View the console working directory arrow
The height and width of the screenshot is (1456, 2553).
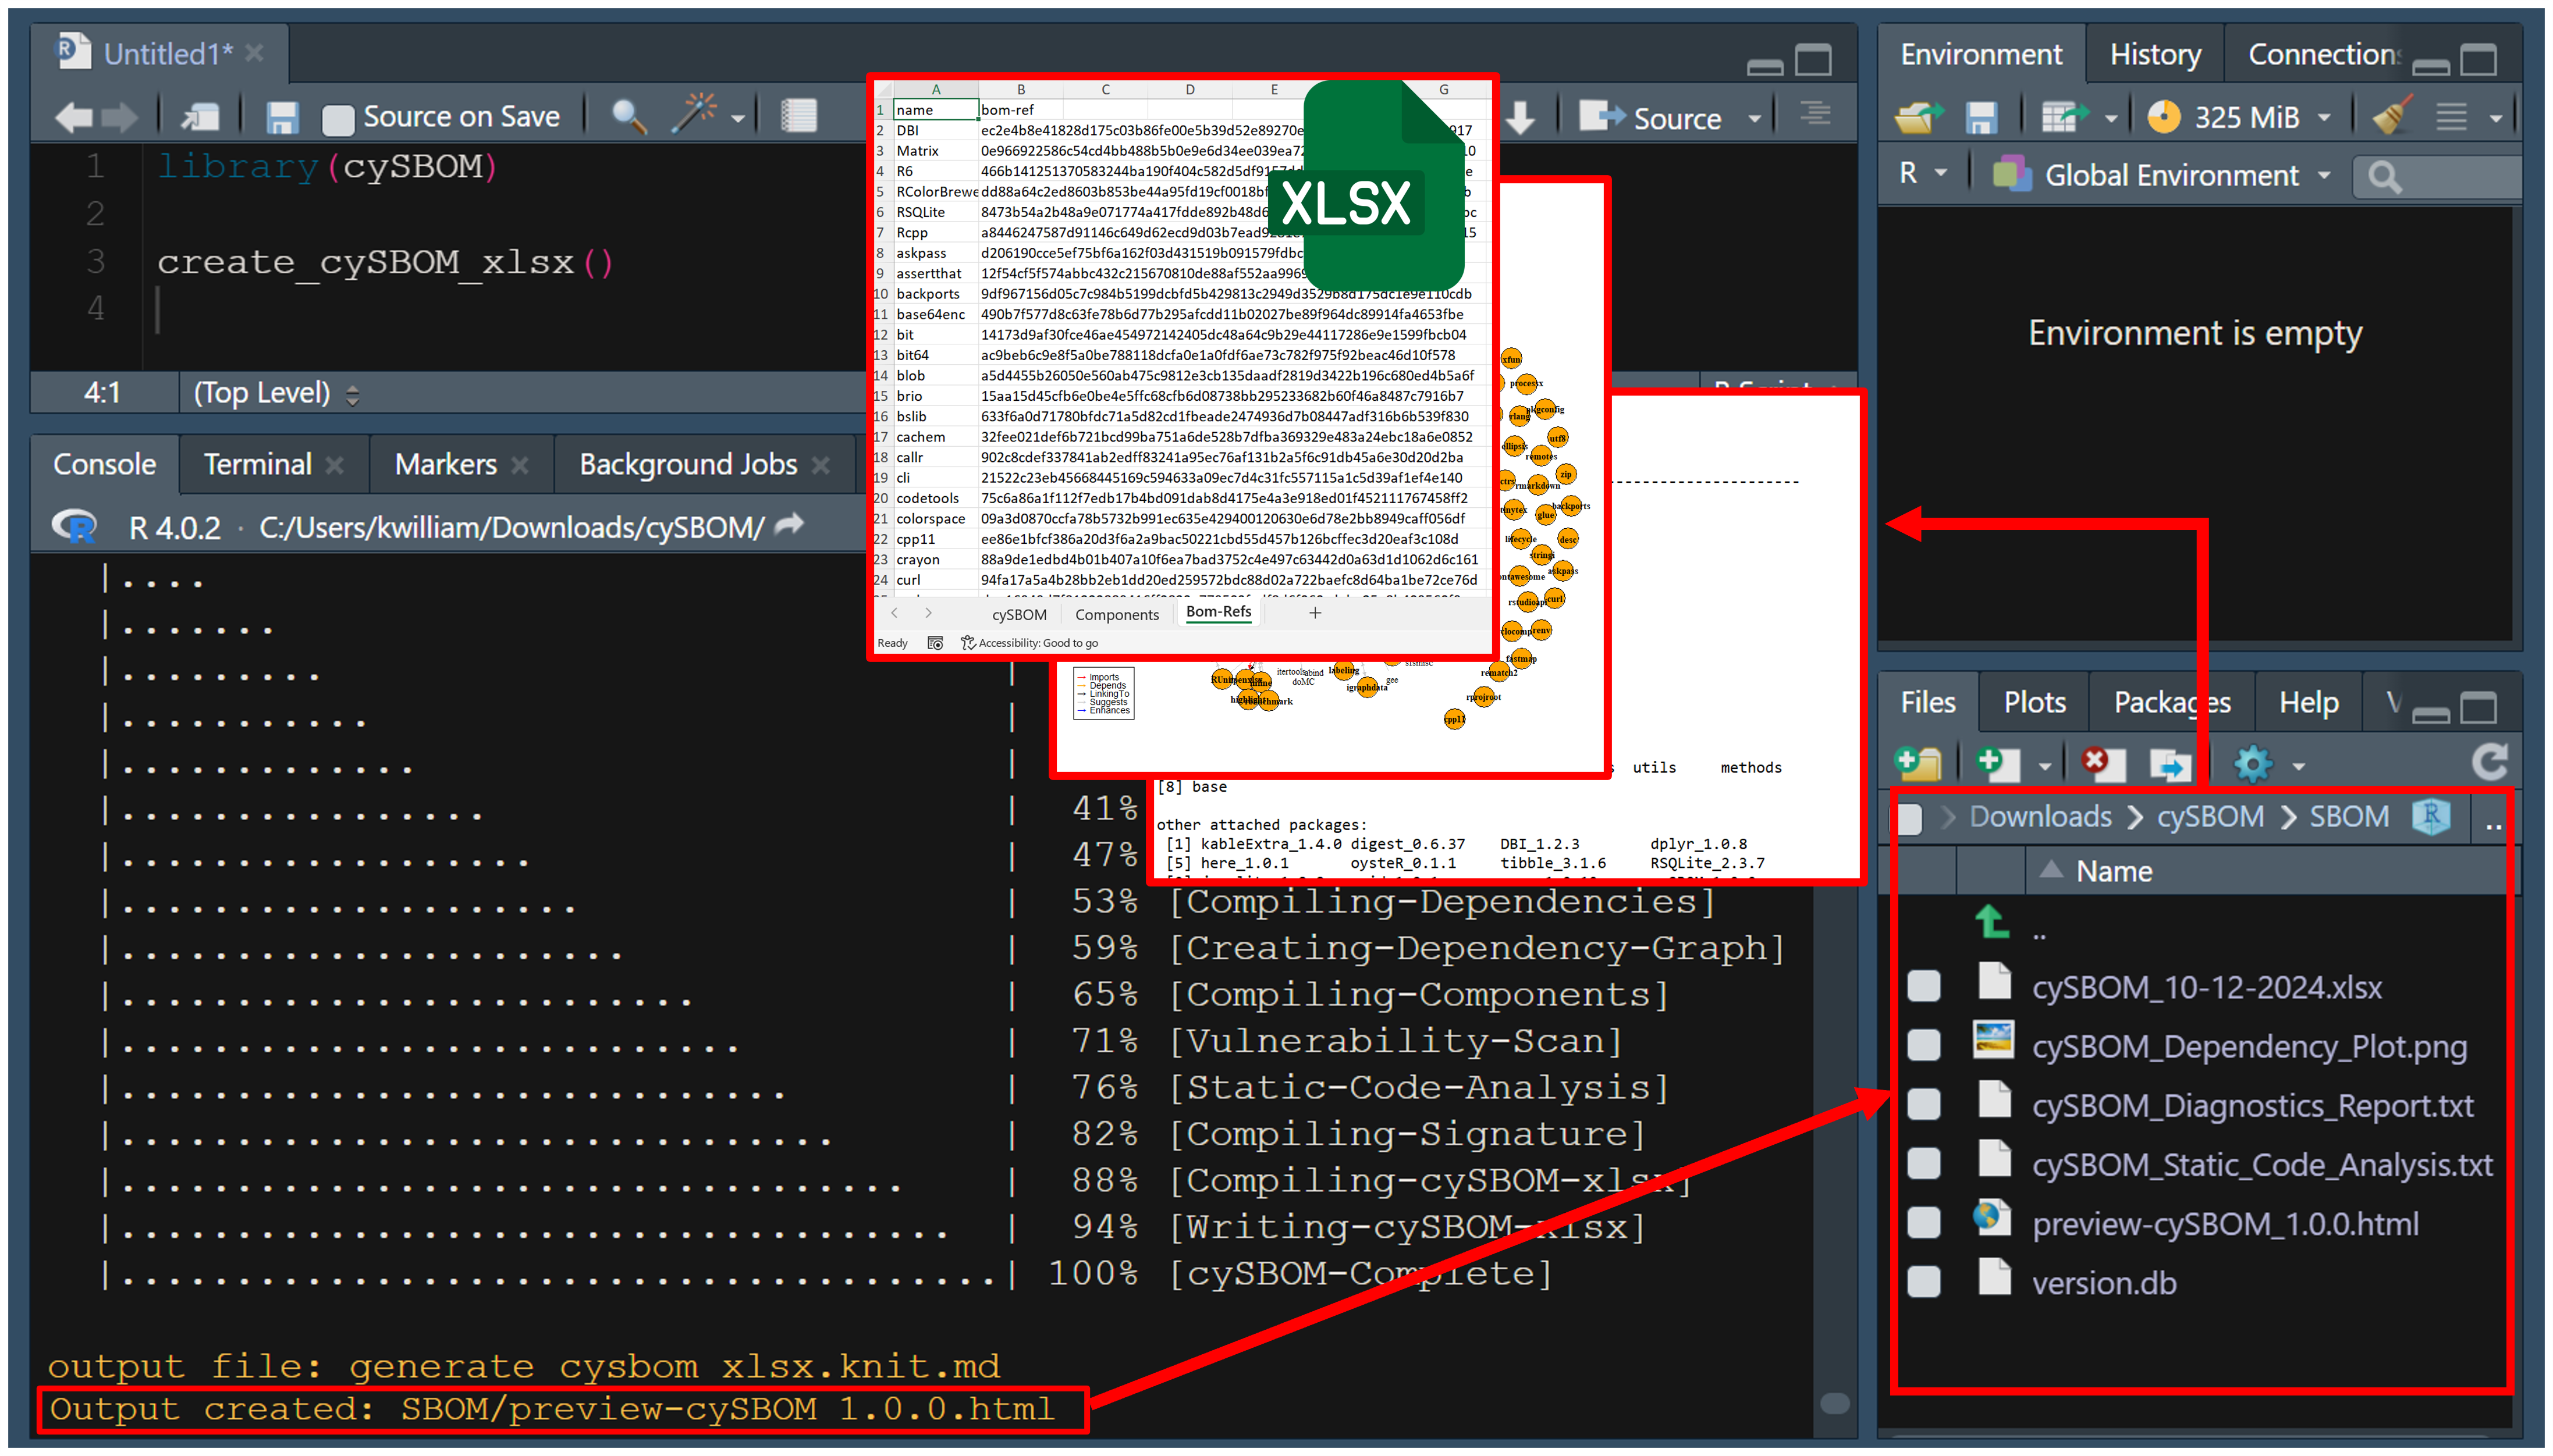tap(789, 524)
